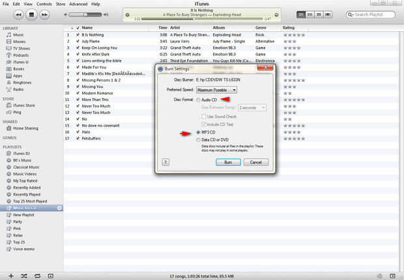Click Cancel in Burn Settings

click(256, 162)
